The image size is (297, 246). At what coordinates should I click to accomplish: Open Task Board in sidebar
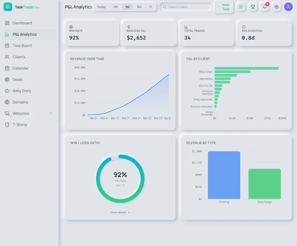[22, 46]
